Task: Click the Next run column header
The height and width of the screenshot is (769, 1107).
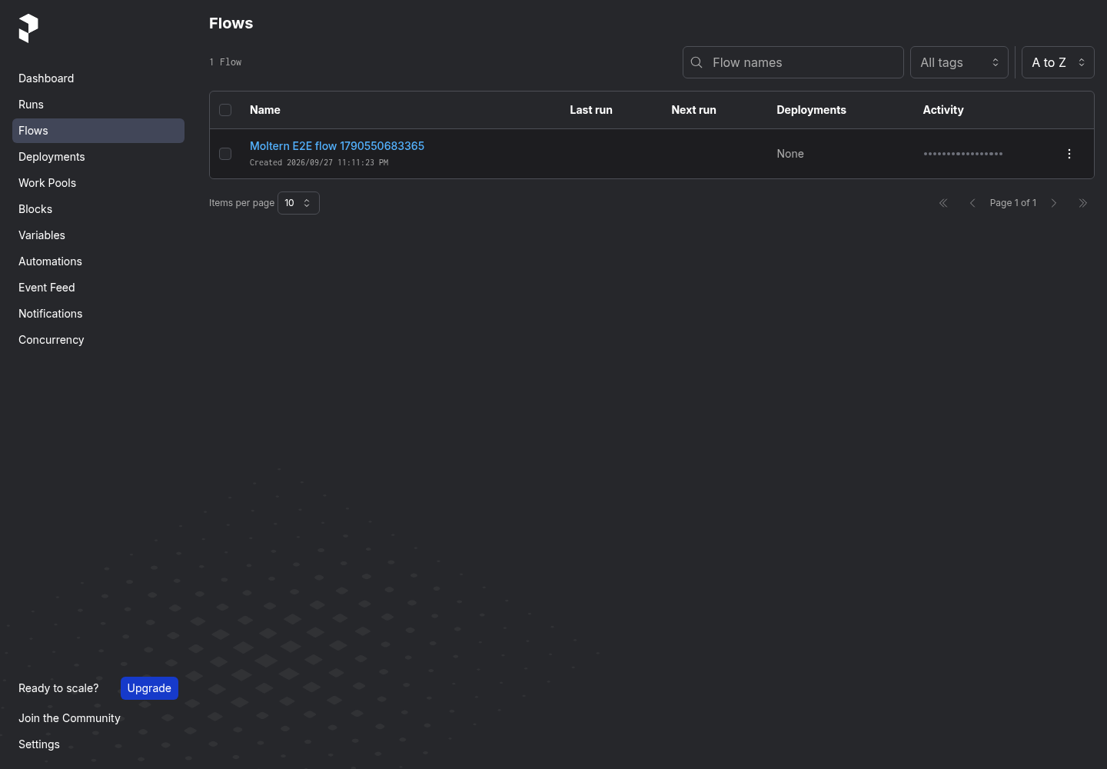Action: point(693,110)
